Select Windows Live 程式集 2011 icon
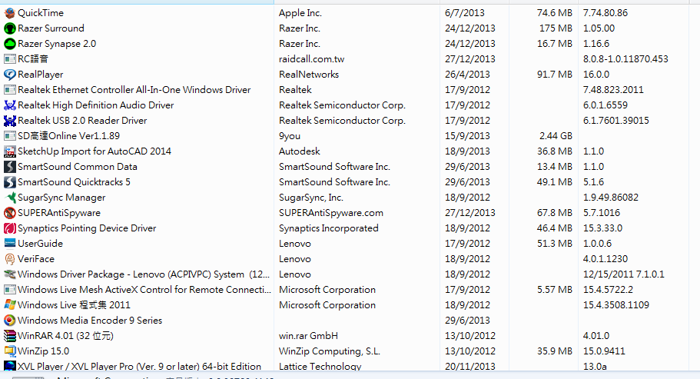 [9, 305]
